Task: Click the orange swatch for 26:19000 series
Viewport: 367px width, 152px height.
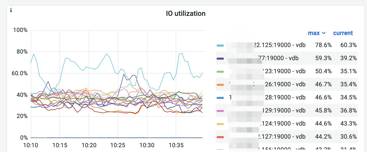Action: click(220, 85)
